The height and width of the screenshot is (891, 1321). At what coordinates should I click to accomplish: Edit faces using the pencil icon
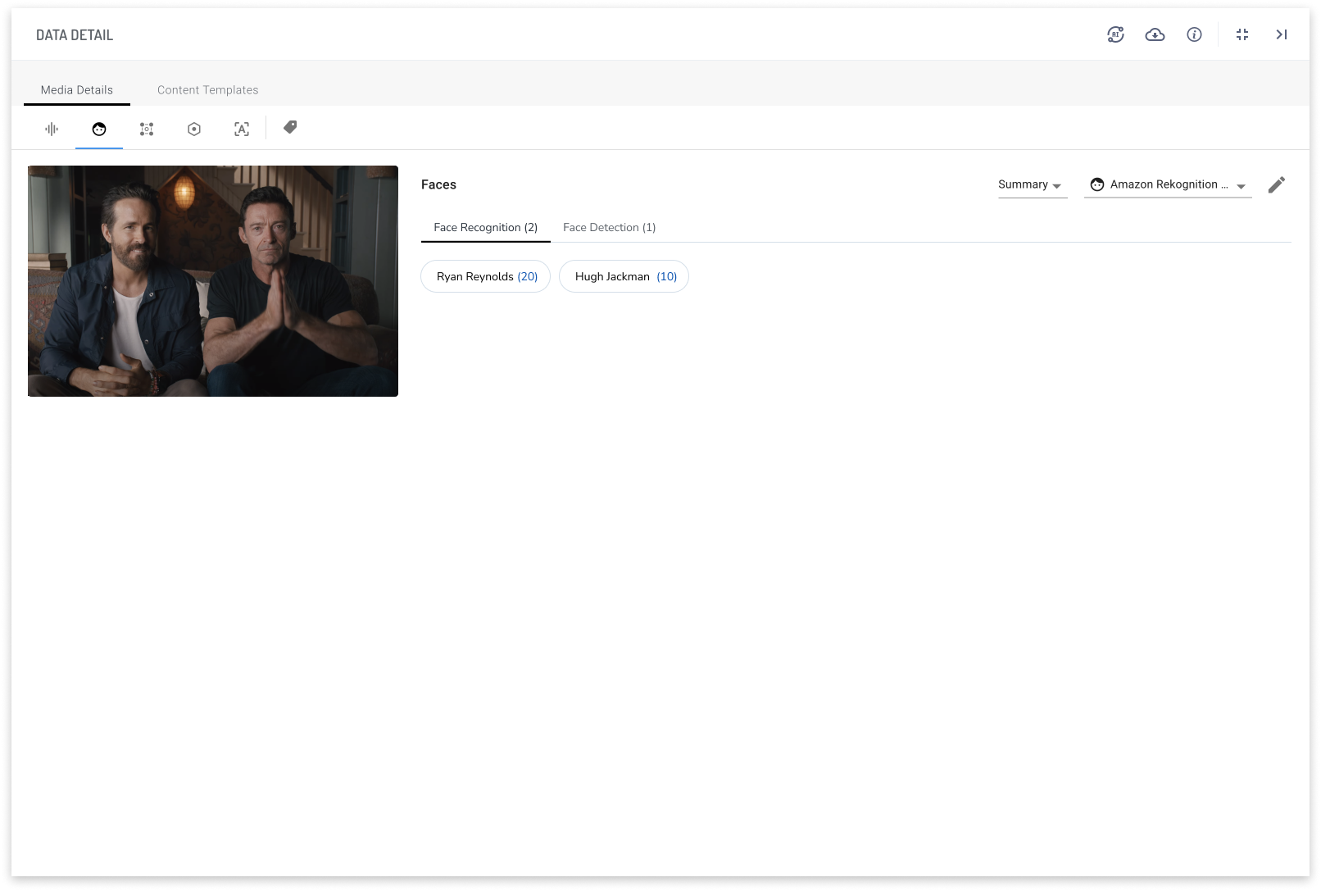[1276, 185]
